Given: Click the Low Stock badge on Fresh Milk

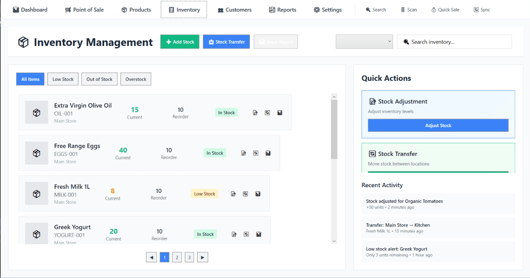Looking at the screenshot, I should 205,194.
